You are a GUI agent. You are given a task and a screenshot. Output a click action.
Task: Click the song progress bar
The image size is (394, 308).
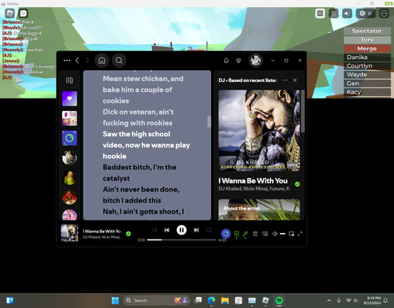click(181, 239)
